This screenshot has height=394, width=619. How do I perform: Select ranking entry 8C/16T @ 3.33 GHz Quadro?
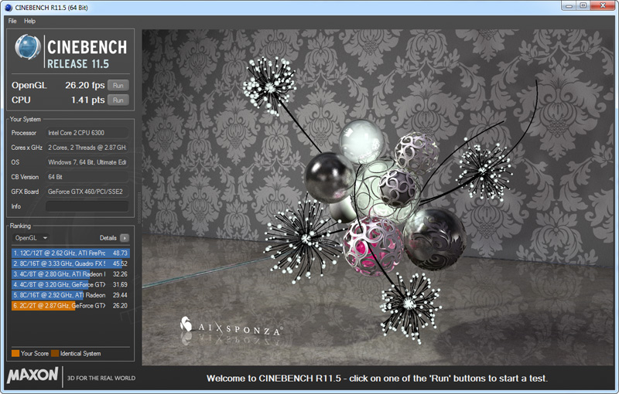coord(70,263)
